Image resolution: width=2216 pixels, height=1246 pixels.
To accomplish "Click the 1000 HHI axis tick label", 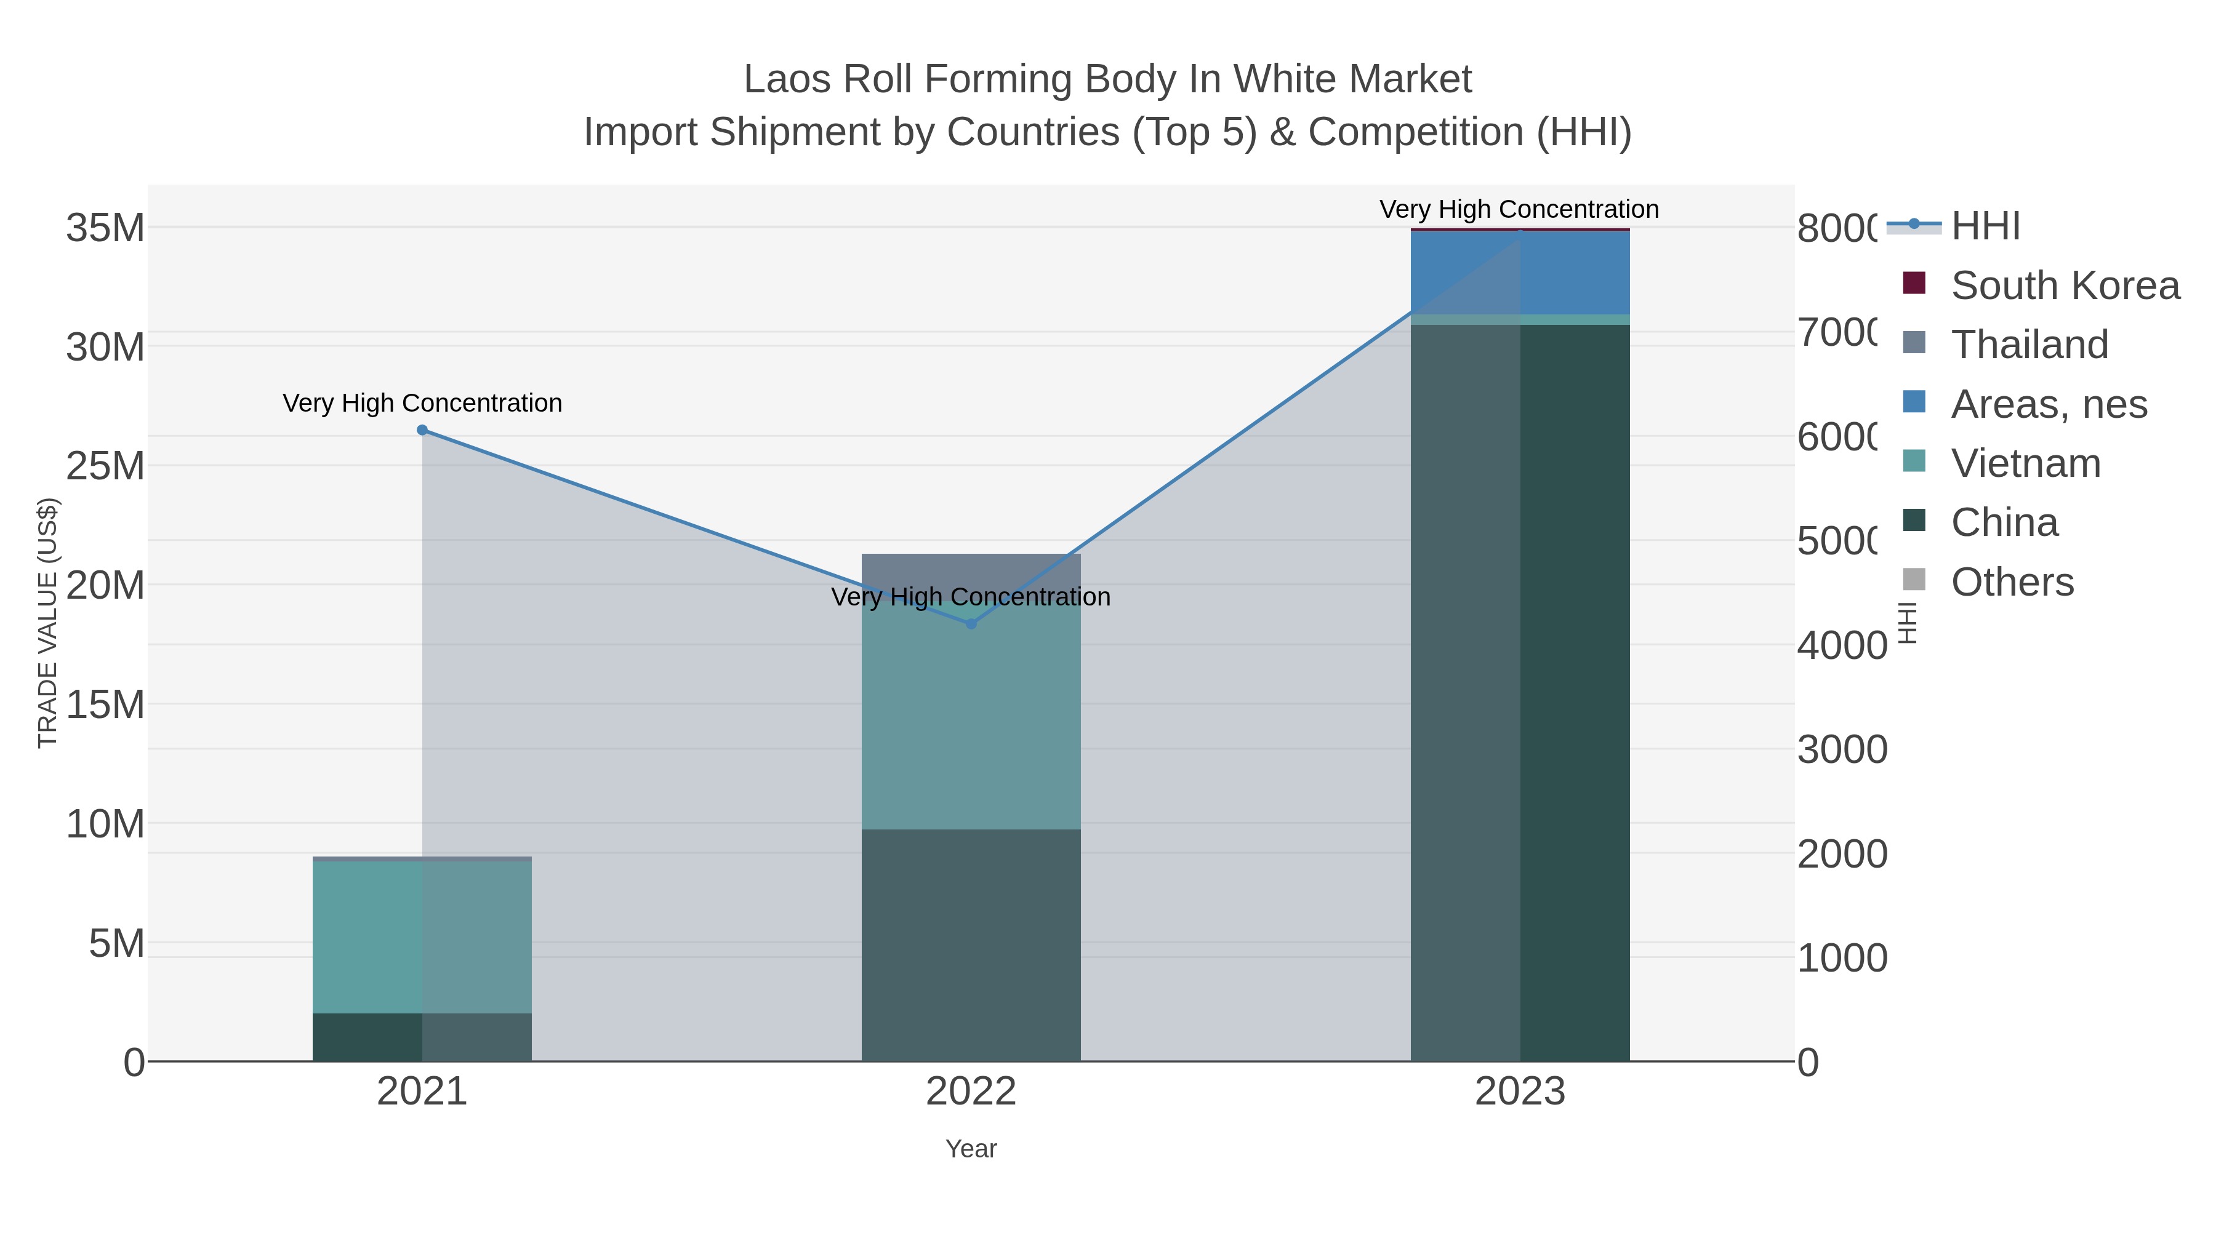I will (x=1842, y=958).
